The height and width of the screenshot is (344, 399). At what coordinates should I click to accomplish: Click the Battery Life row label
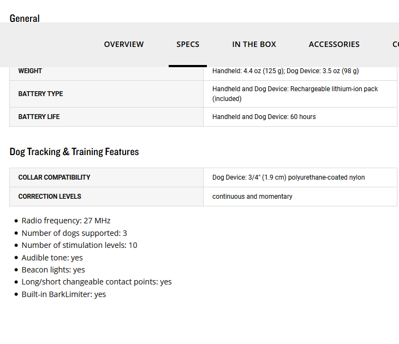(x=39, y=117)
